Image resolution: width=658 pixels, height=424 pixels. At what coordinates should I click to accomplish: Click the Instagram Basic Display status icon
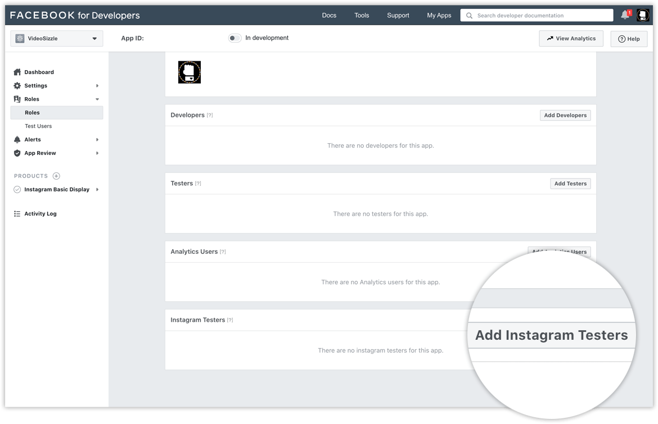pyautogui.click(x=16, y=189)
